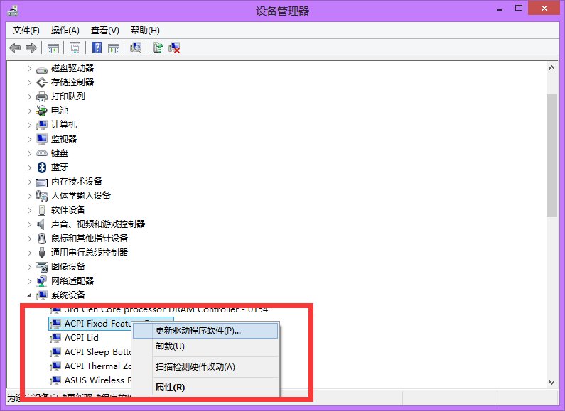Screen dimensions: 565x411
Task: Select the 软件设备 label
Action: (x=68, y=210)
